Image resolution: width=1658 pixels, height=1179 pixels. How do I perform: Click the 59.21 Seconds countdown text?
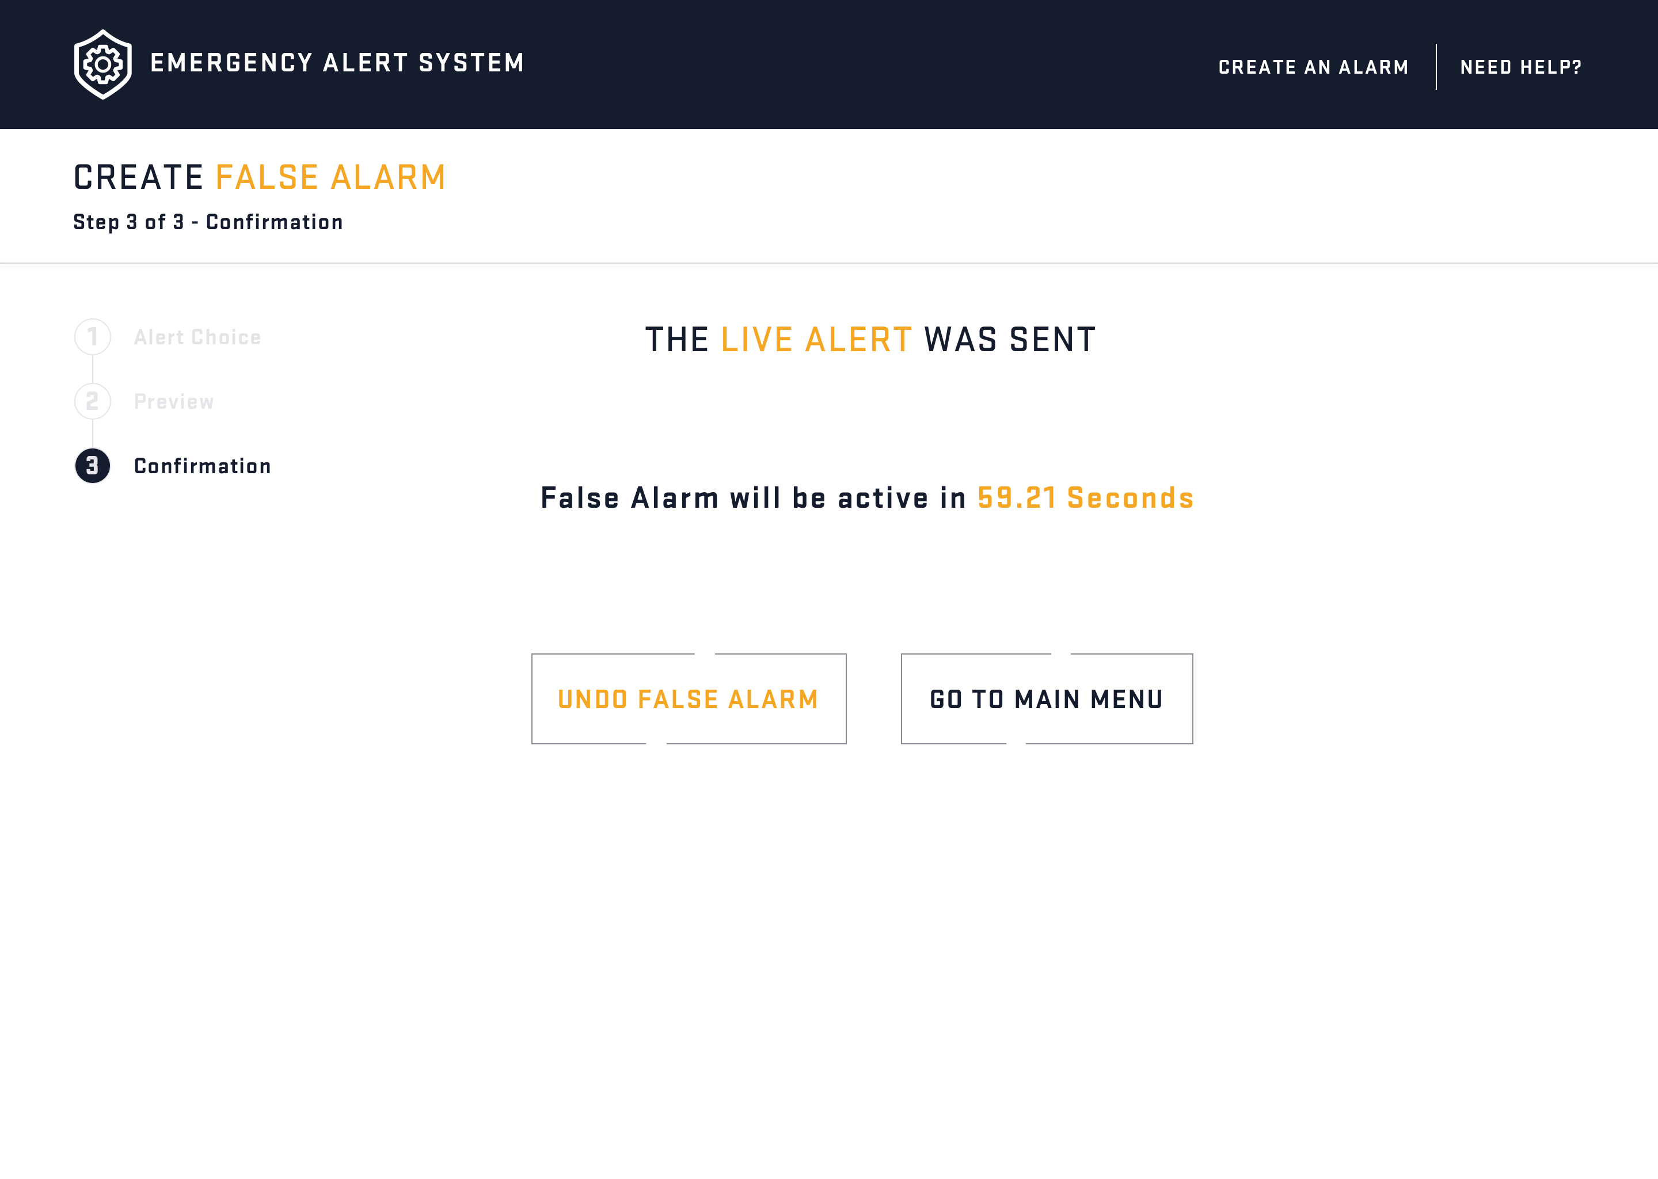tap(1085, 498)
